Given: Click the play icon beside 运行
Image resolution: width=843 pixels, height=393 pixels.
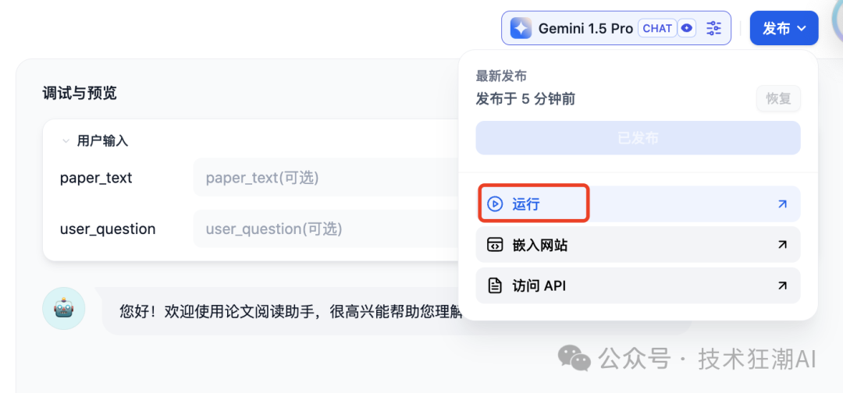Looking at the screenshot, I should point(495,204).
